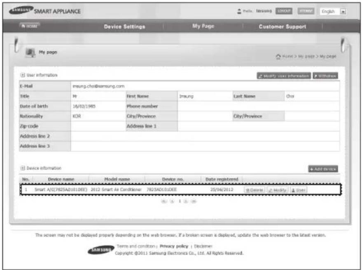Select registration date 25/06/2012
Image resolution: width=362 pixels, height=270 pixels.
(222, 190)
